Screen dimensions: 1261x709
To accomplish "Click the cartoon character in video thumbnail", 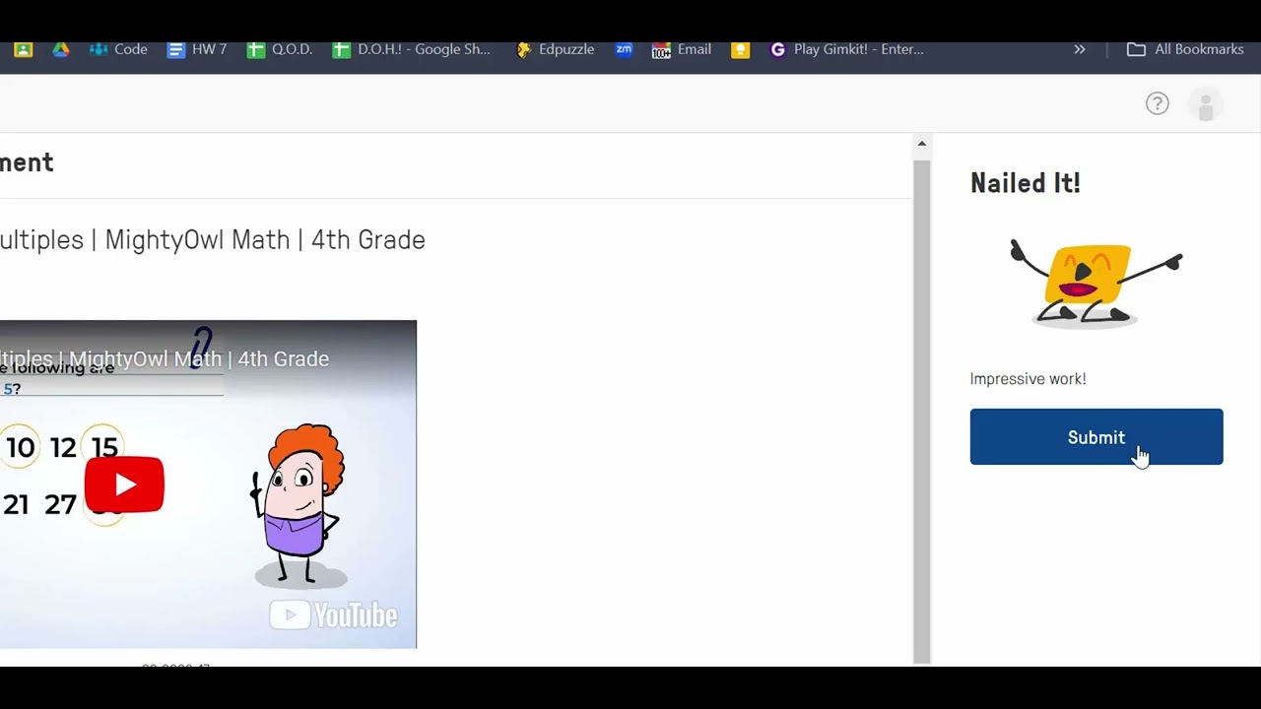I will tap(300, 505).
